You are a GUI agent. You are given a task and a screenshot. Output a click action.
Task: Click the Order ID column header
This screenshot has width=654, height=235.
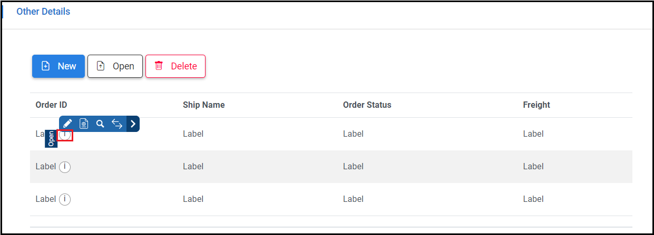click(x=51, y=105)
